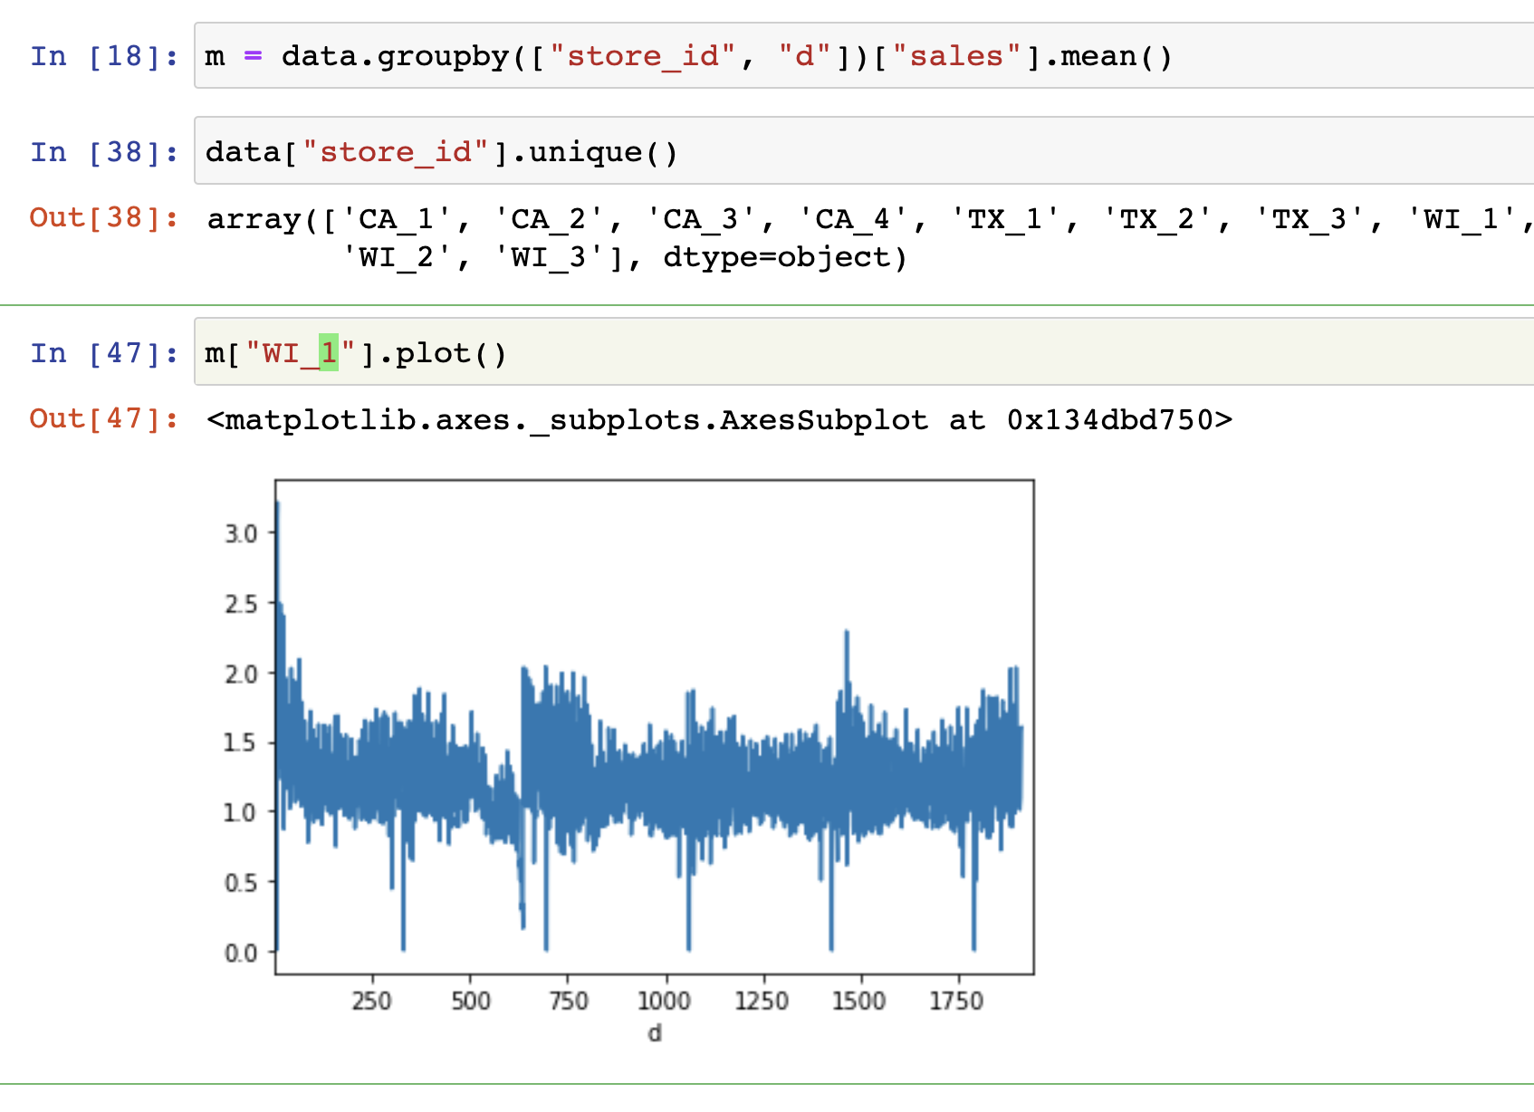Click the Out[47] prompt label
This screenshot has height=1112, width=1534.
pos(105,419)
